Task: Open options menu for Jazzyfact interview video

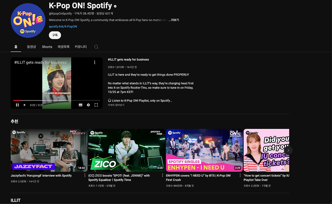Action: (85, 175)
